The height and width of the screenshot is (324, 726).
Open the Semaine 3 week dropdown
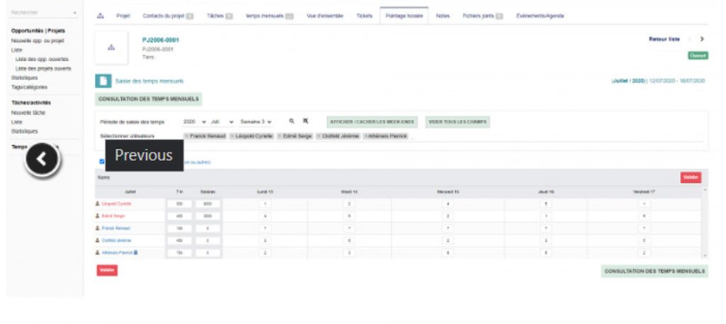256,122
